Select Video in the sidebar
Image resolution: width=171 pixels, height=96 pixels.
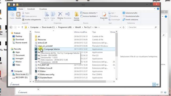16,65
